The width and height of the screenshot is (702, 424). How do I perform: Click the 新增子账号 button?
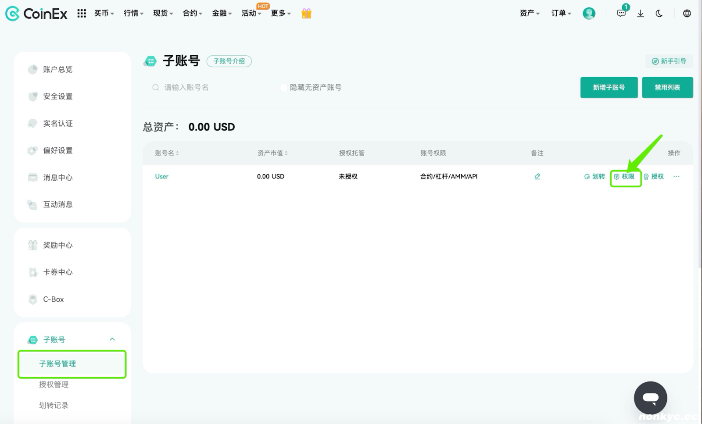(609, 88)
